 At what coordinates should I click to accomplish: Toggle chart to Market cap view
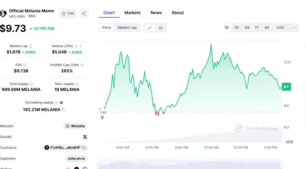(x=127, y=28)
